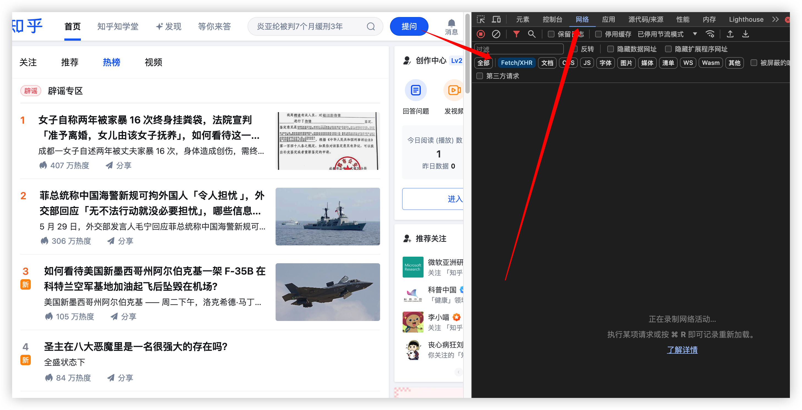
Task: Open network conditions wifi icon
Action: point(710,34)
